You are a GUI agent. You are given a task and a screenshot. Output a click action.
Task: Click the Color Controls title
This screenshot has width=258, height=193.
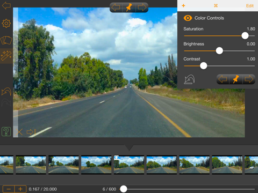[209, 18]
